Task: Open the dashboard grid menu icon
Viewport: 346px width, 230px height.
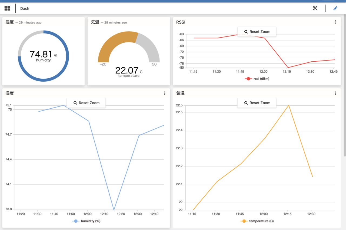Action: (x=7, y=8)
